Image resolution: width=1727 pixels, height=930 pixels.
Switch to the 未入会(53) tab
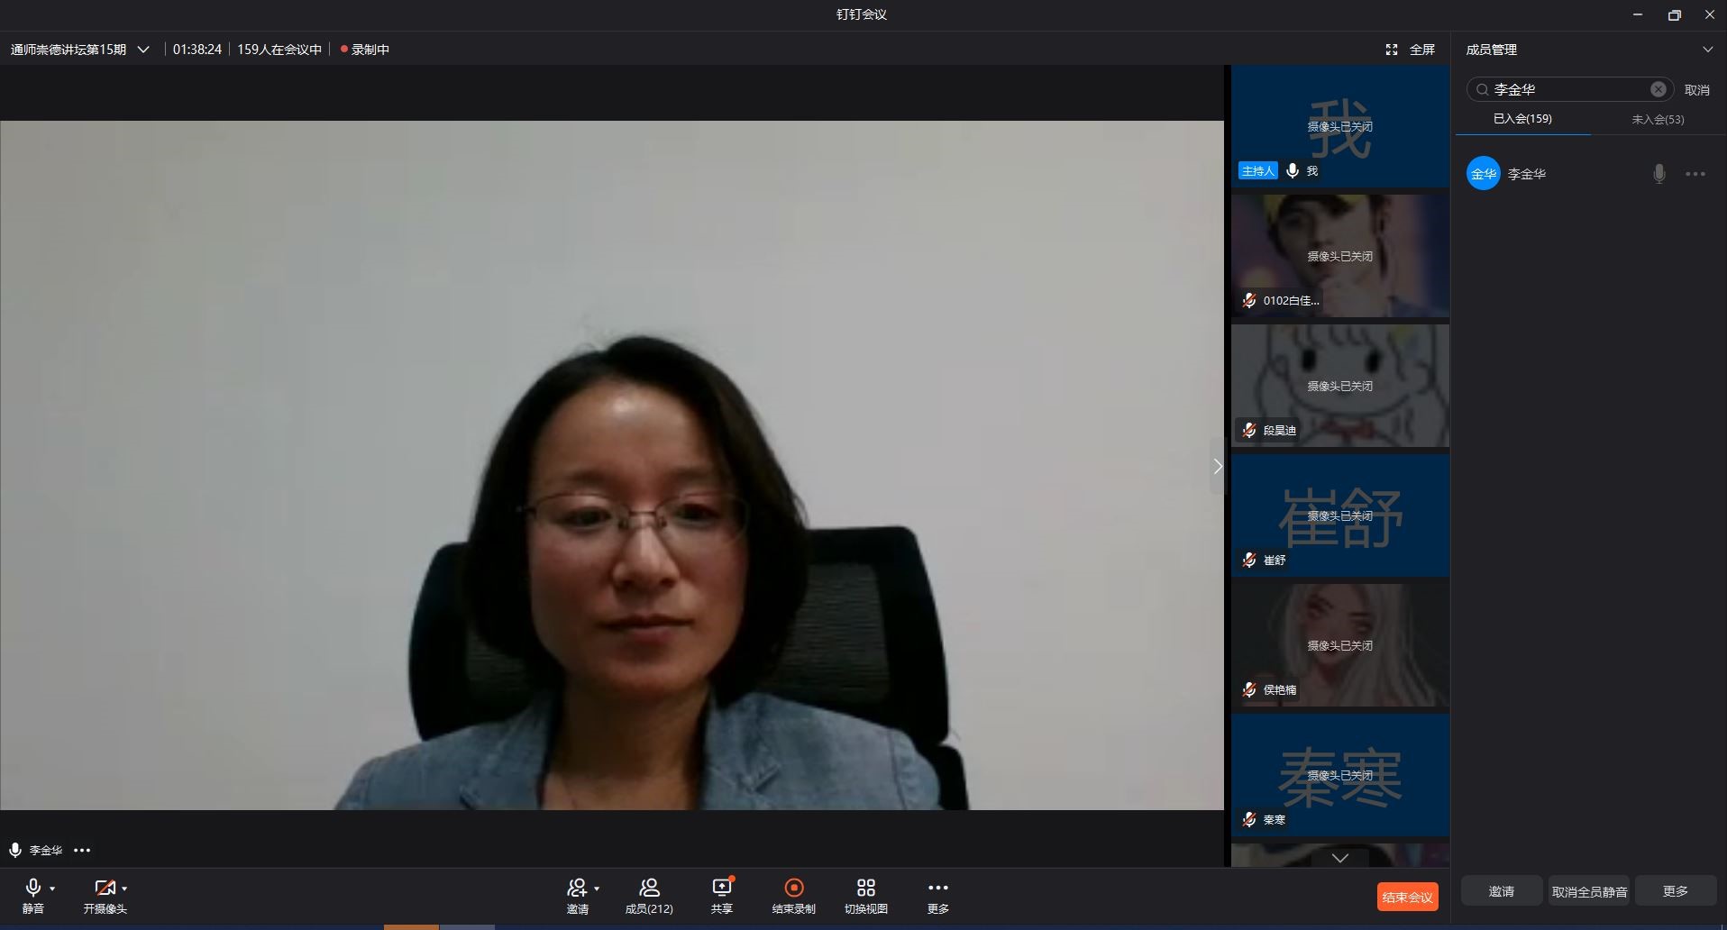pos(1658,119)
